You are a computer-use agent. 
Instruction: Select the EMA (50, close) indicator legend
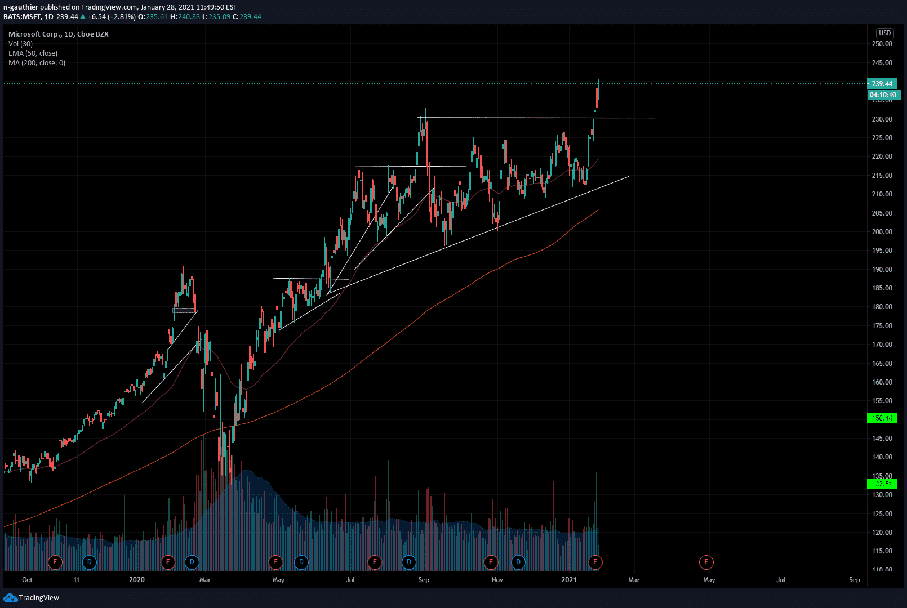(x=33, y=53)
